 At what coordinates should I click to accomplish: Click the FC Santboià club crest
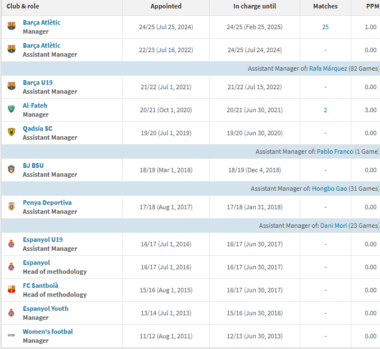point(11,290)
